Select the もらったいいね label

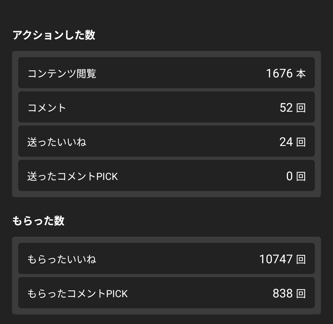62,259
